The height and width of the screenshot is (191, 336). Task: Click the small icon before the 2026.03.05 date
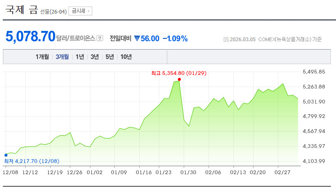coord(226,39)
